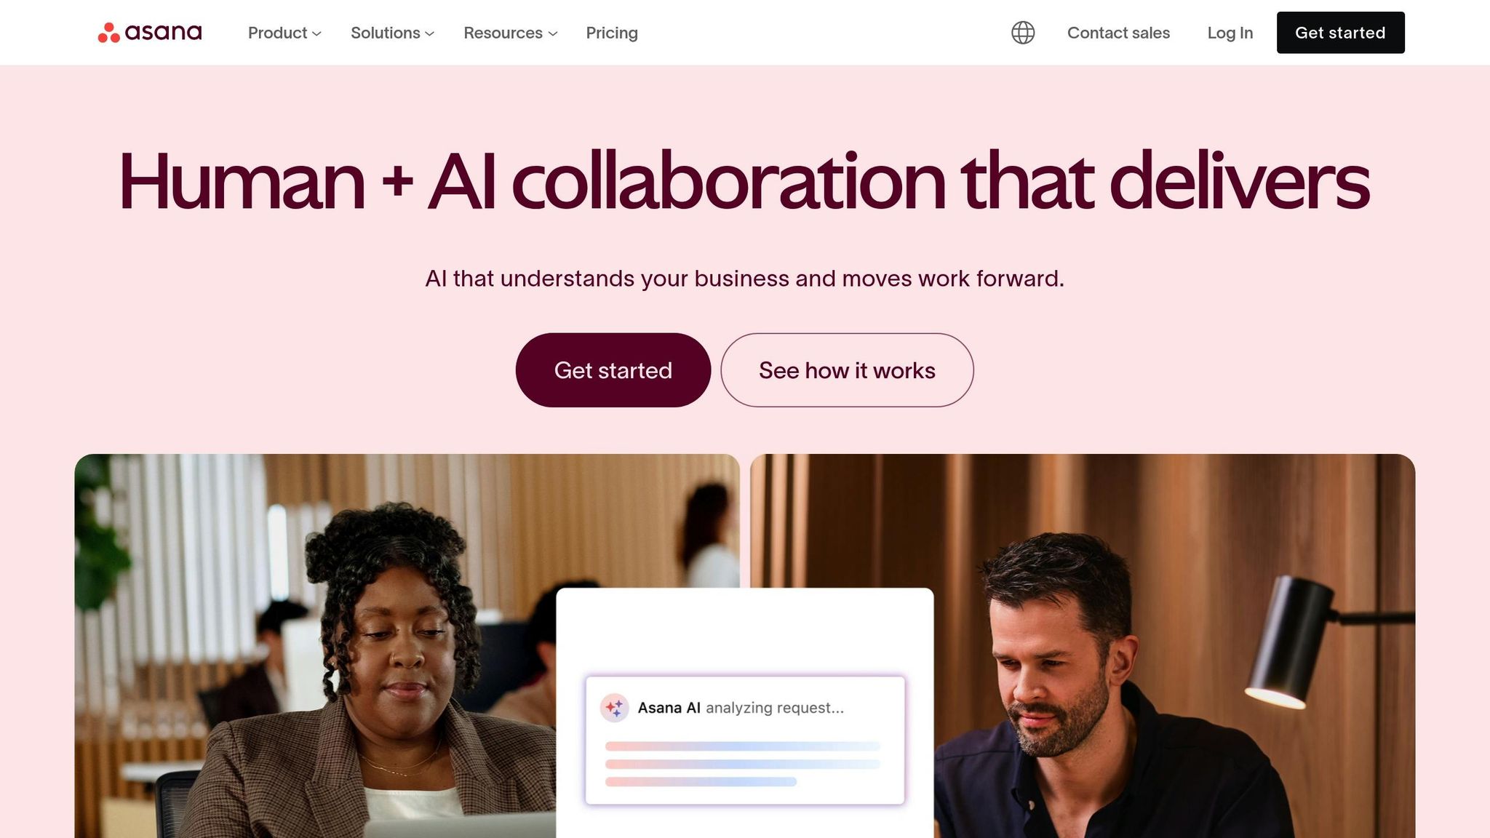1490x838 pixels.
Task: Open the Solutions menu label
Action: 386,33
